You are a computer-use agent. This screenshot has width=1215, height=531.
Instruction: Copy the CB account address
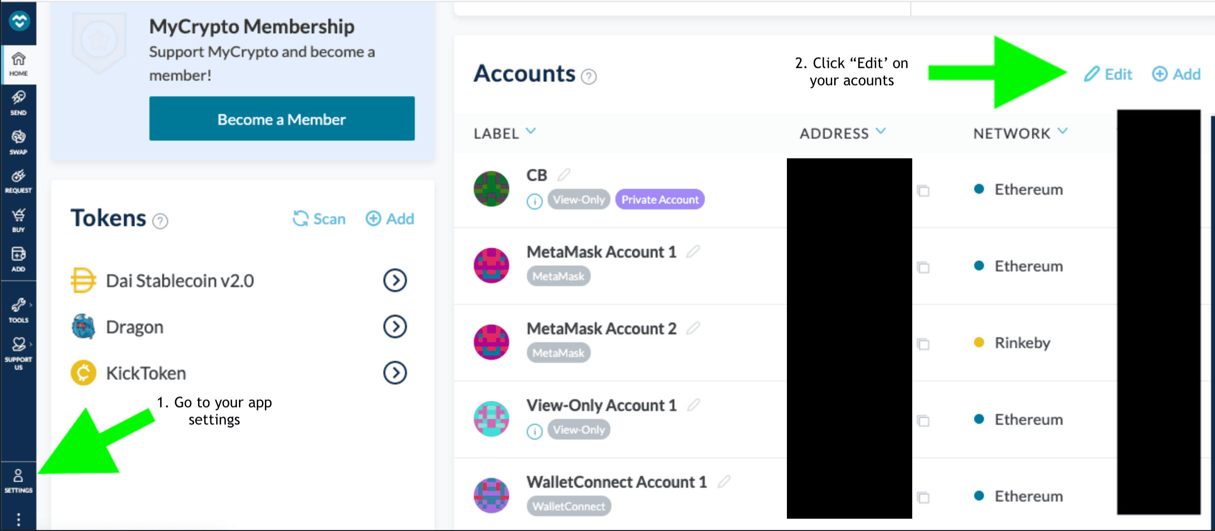(924, 190)
